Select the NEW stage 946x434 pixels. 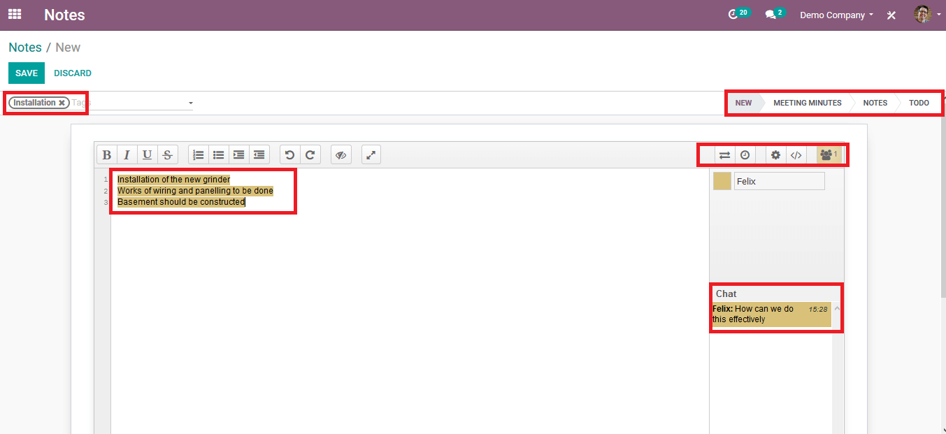pyautogui.click(x=743, y=103)
